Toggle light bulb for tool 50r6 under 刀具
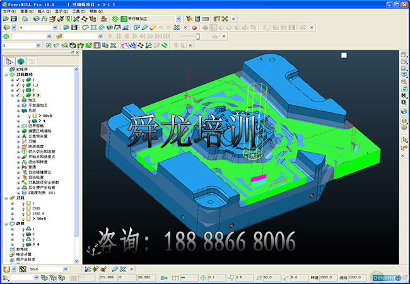The width and height of the screenshot is (410, 284). coord(23,218)
